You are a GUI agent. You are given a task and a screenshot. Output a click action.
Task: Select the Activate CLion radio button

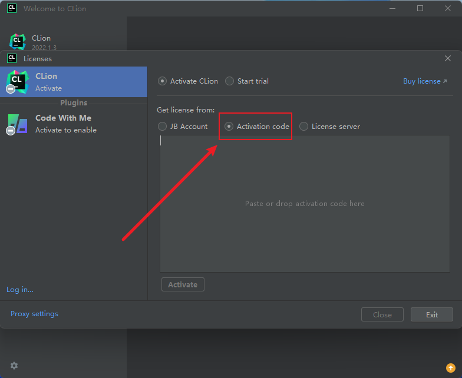pyautogui.click(x=188, y=81)
